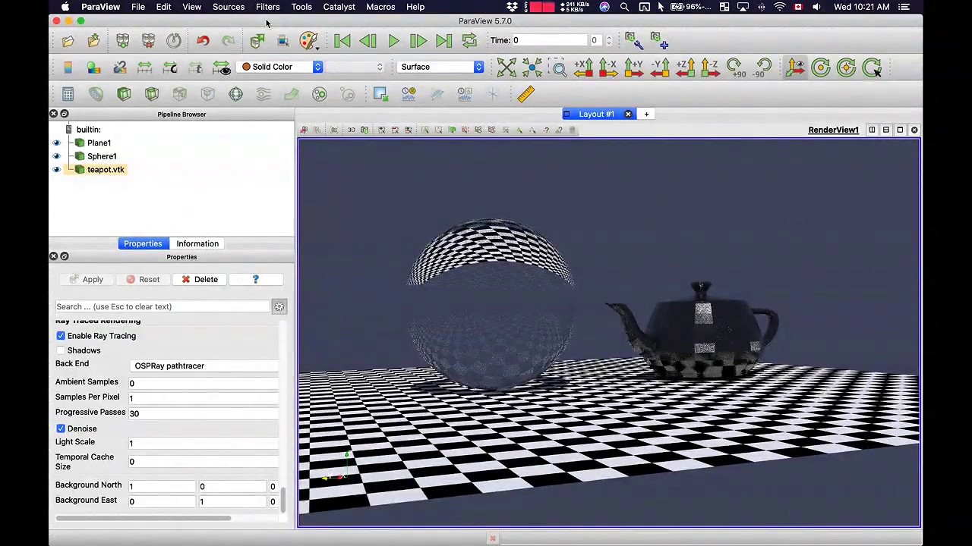Screen dimensions: 972x546
Task: Step to next frame
Action: pos(418,41)
